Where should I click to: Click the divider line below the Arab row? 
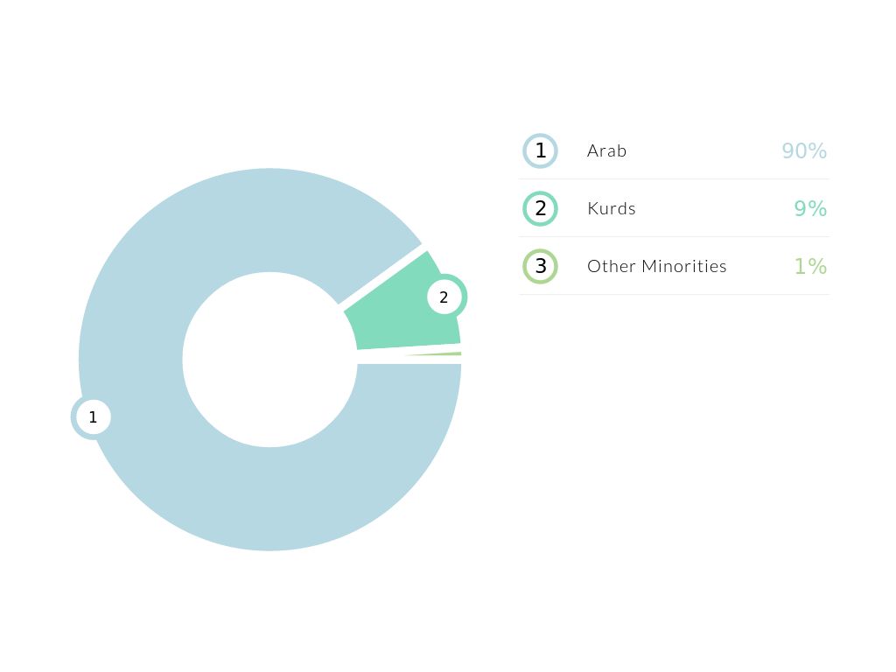pos(674,178)
